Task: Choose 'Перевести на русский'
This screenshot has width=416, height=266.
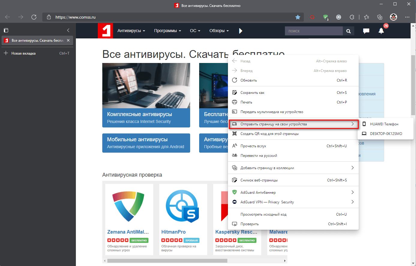Action: pos(294,156)
